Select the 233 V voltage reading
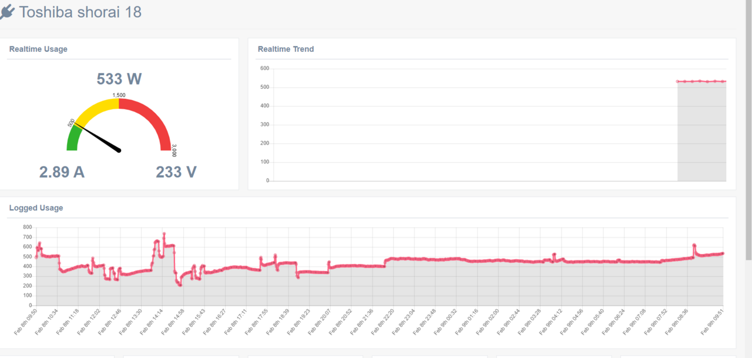 (176, 172)
